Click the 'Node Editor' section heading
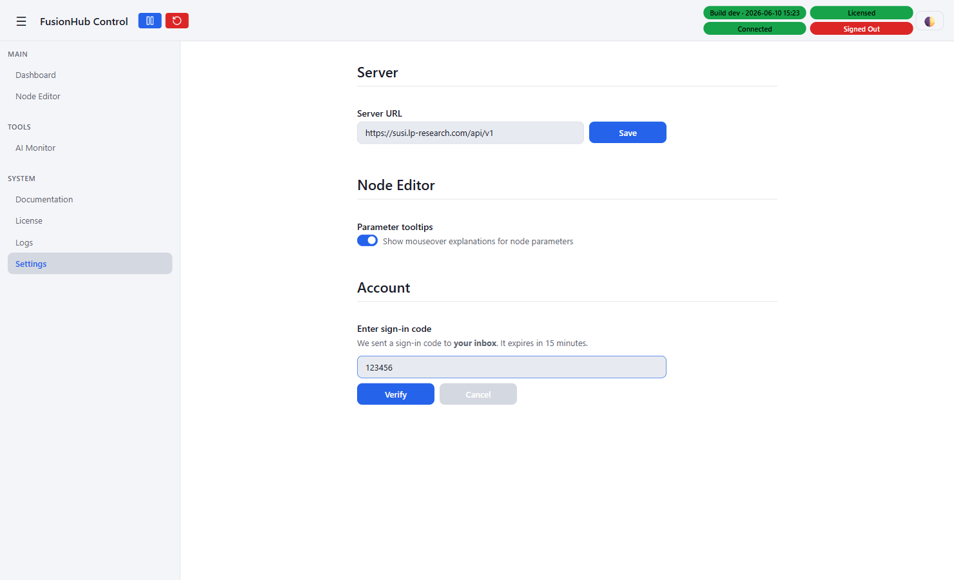Image resolution: width=954 pixels, height=580 pixels. pos(396,186)
